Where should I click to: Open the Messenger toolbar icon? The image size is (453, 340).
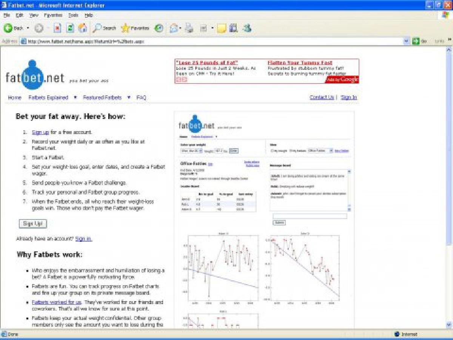pos(247,28)
